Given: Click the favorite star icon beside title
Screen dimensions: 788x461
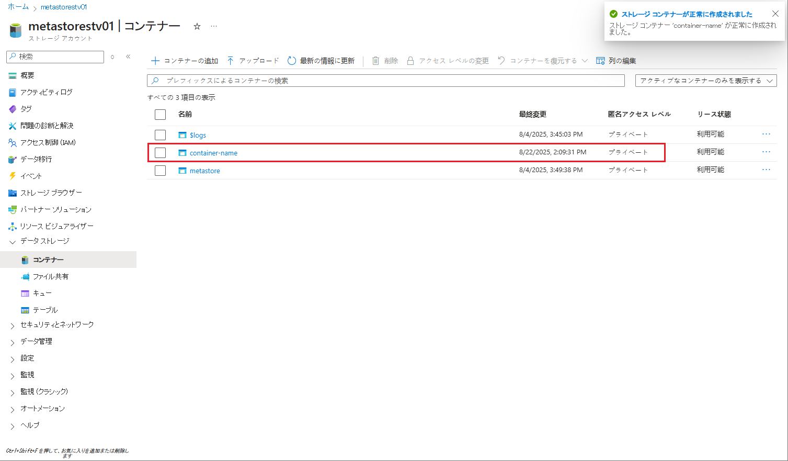Looking at the screenshot, I should coord(197,26).
